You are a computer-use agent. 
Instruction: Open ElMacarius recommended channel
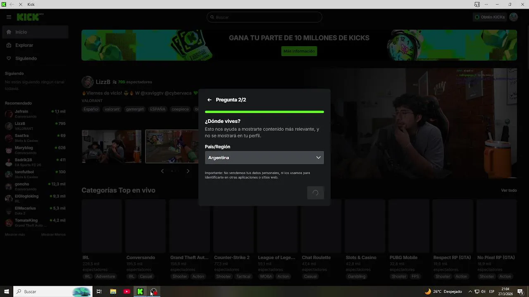[x=35, y=210]
